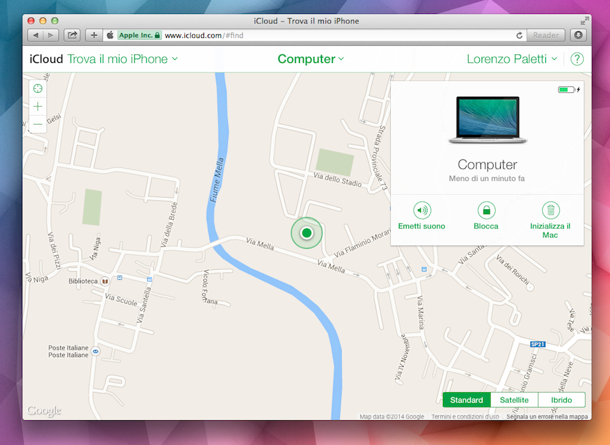The height and width of the screenshot is (445, 610).
Task: Click the battery status indicator in device panel
Action: [569, 90]
